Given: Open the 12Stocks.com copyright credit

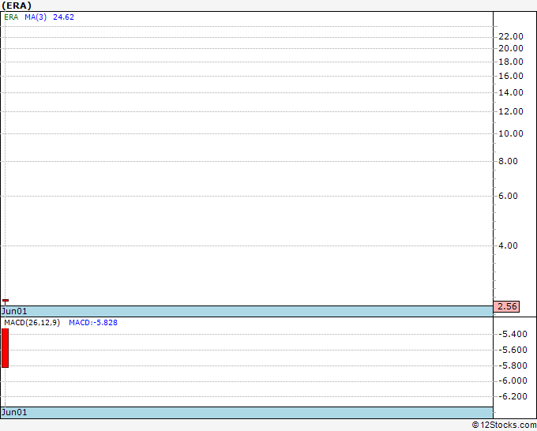Looking at the screenshot, I should click(504, 425).
